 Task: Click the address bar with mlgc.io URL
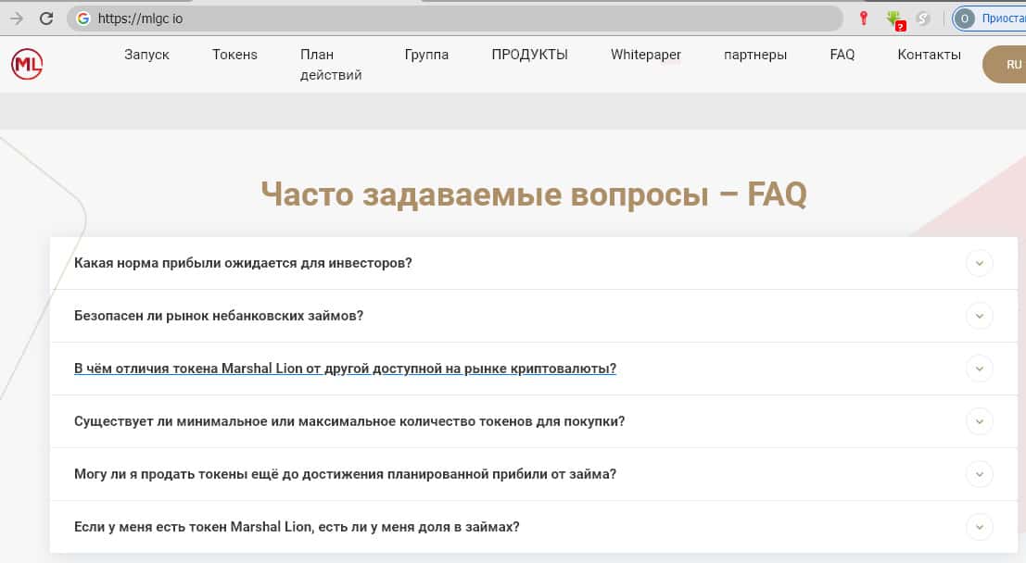(x=463, y=19)
